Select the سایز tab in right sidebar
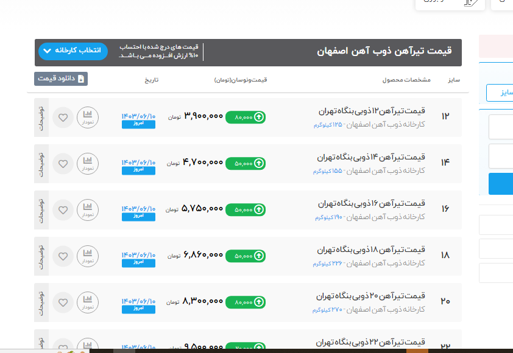 point(500,93)
